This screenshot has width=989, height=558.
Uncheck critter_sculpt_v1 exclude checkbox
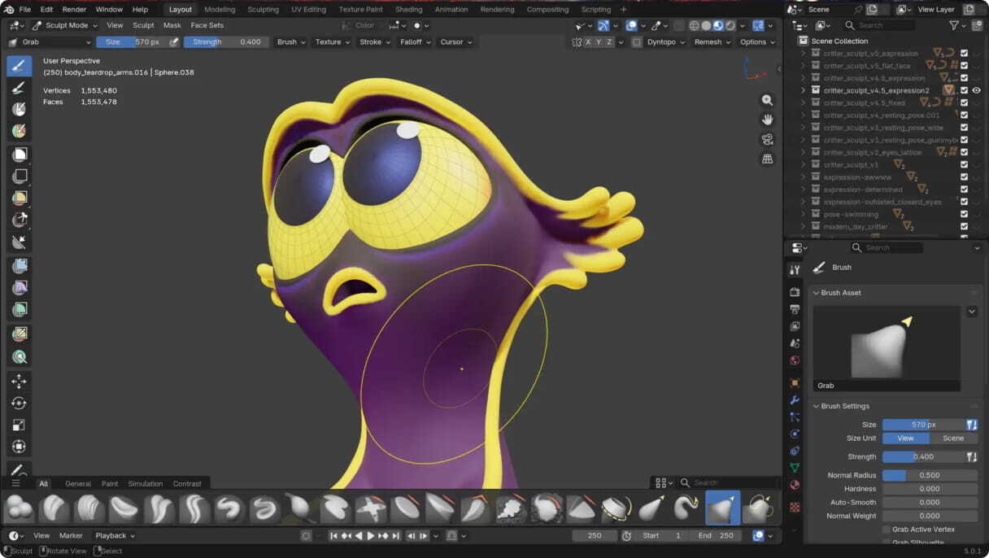[964, 164]
